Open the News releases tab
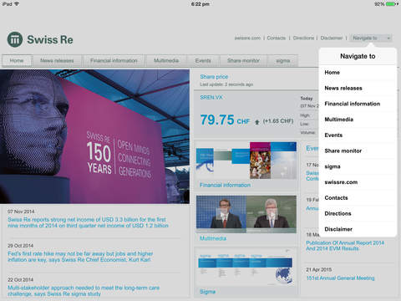401x301 pixels. click(57, 60)
